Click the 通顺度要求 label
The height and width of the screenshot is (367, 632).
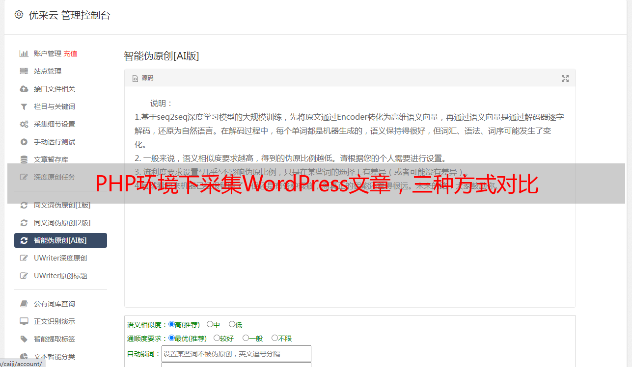(x=147, y=339)
